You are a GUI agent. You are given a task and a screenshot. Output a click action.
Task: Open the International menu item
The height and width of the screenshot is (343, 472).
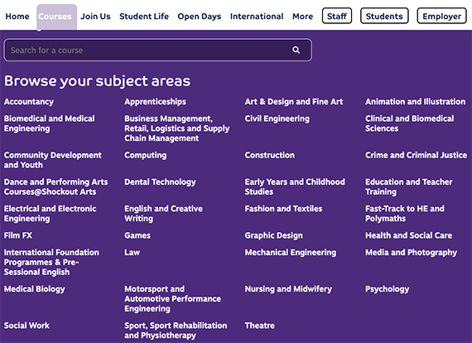(257, 17)
